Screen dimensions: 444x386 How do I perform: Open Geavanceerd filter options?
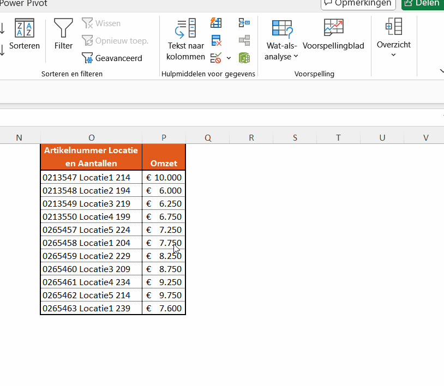[x=112, y=58]
